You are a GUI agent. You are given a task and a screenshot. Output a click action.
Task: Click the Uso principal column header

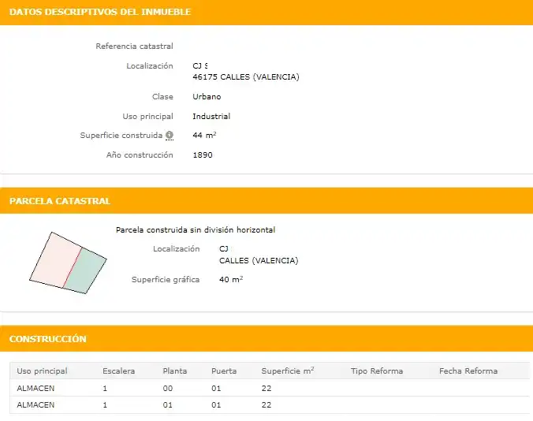click(42, 371)
